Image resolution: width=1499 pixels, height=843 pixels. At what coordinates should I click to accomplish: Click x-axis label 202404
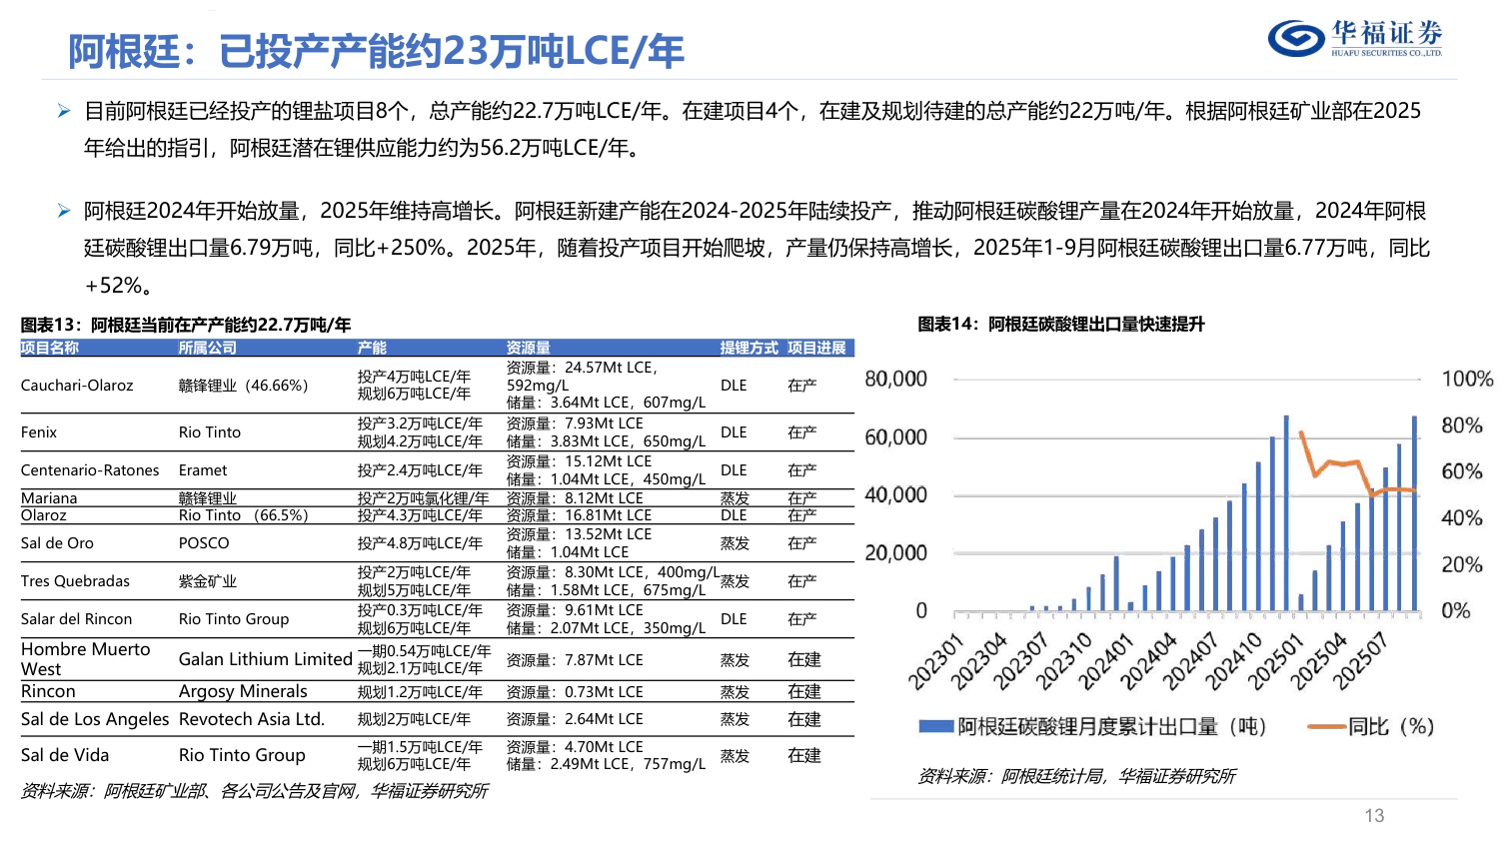click(x=1149, y=661)
